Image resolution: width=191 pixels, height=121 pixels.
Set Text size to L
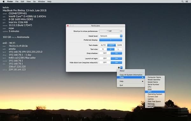point(118,49)
